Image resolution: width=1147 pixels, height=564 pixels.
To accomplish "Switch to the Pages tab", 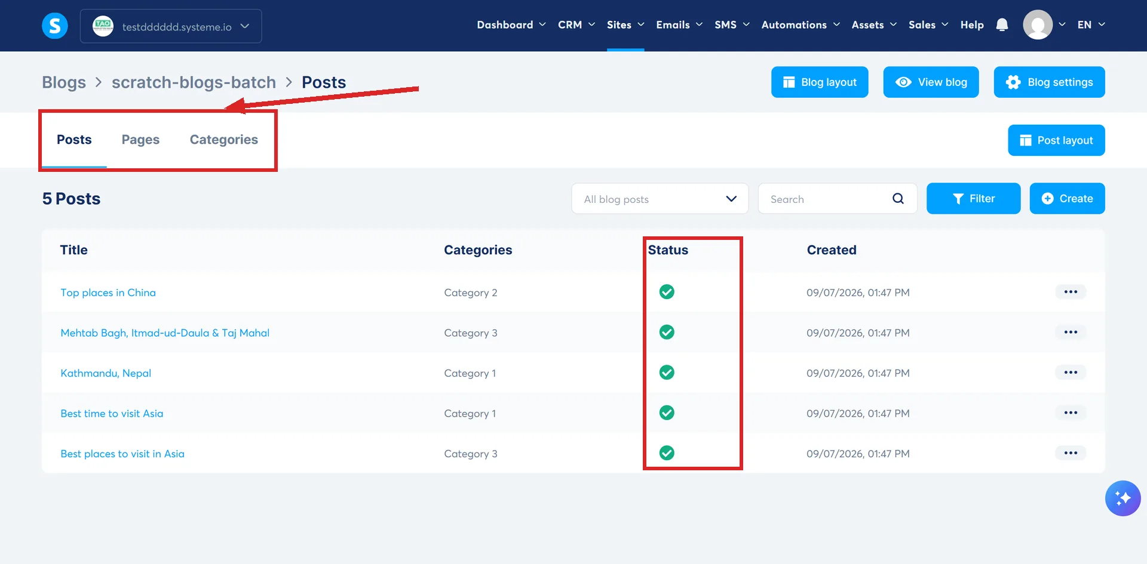I will (140, 140).
